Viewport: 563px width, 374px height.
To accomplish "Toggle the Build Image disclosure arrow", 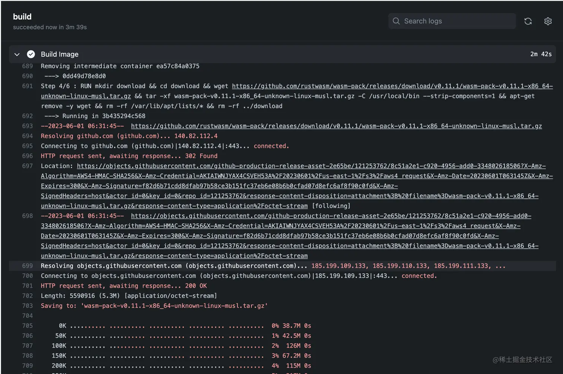I will 16,54.
